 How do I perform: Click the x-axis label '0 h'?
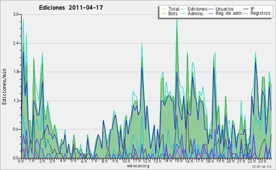click(21, 161)
